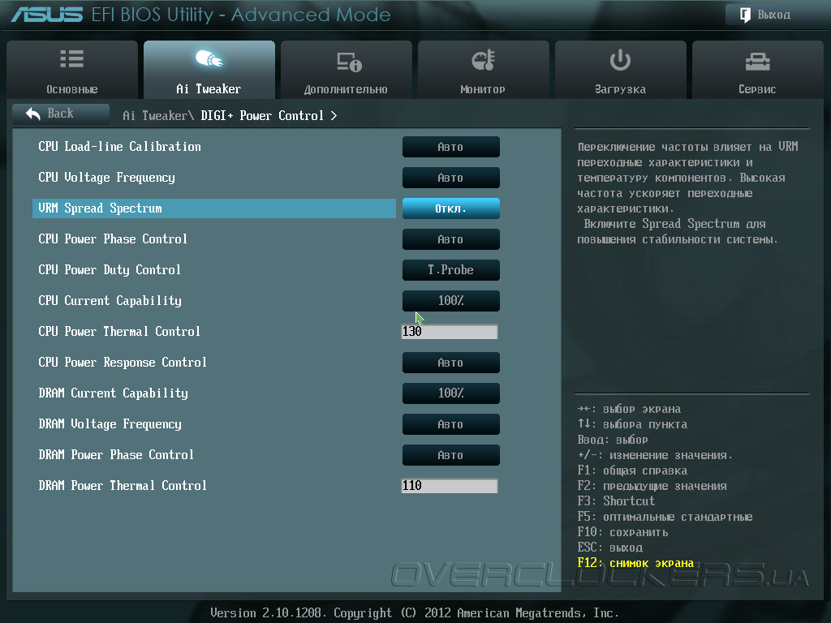The width and height of the screenshot is (831, 623).
Task: Select CPU Voltage Frequency label
Action: click(106, 178)
